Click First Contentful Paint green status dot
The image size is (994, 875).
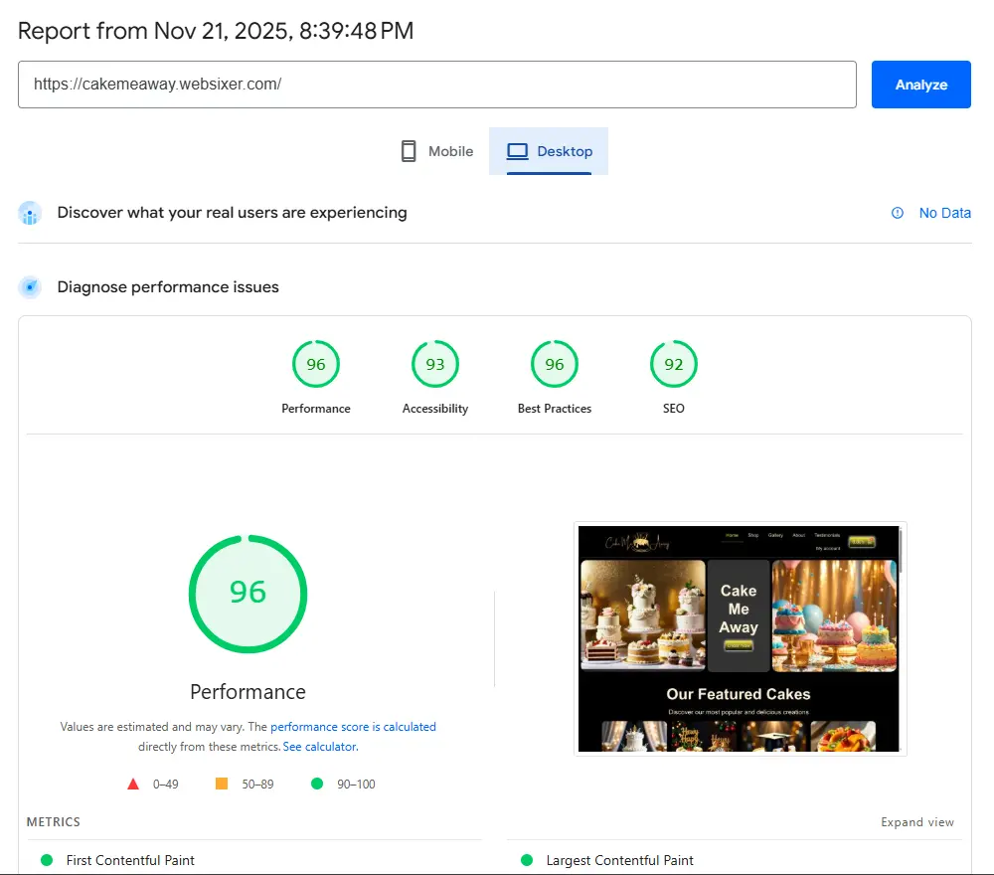pos(47,860)
